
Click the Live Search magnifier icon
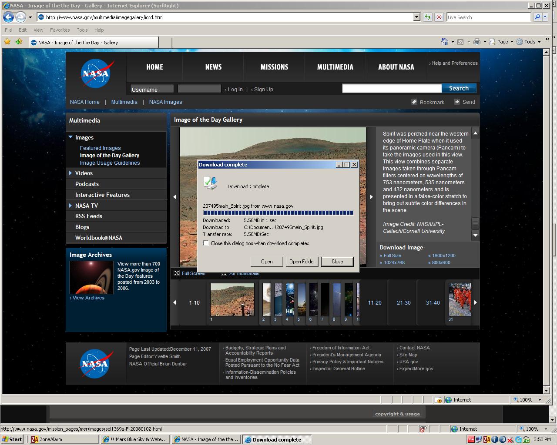point(537,17)
